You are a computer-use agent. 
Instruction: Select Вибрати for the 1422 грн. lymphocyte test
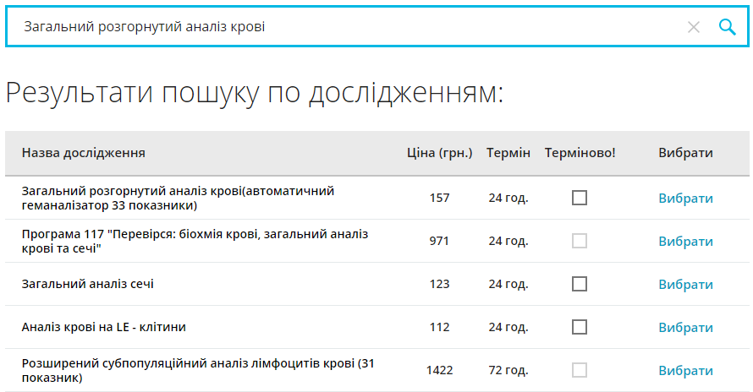coord(685,371)
